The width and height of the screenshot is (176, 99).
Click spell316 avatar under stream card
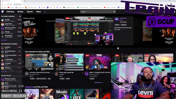click(x=57, y=74)
